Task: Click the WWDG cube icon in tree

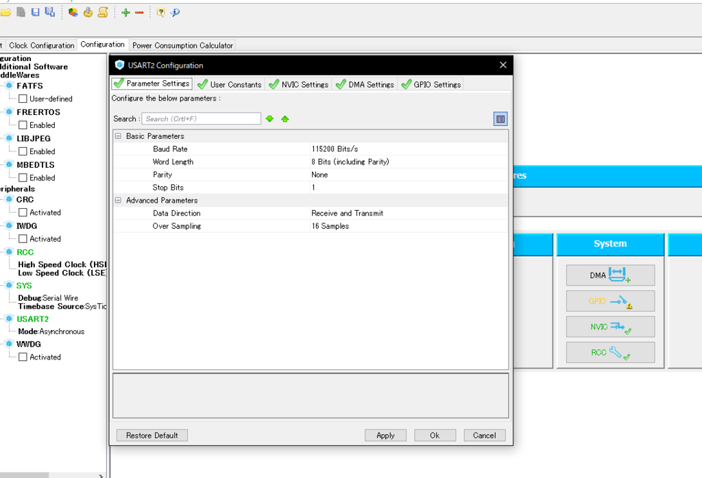Action: (9, 344)
